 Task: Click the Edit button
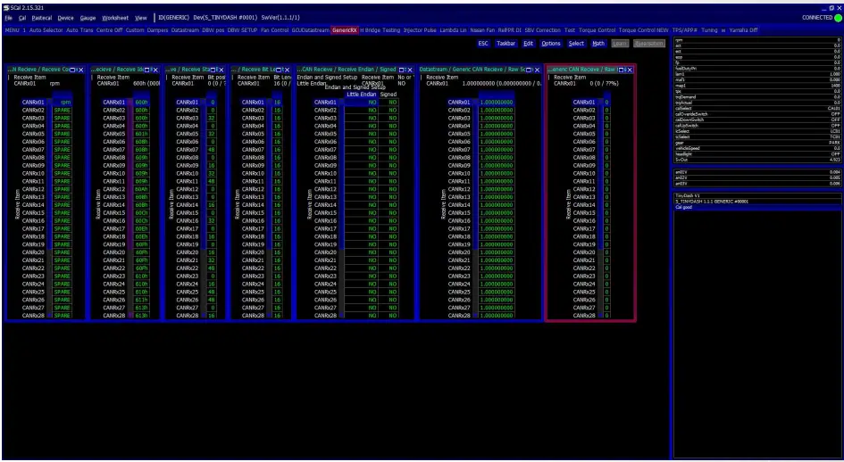[529, 44]
